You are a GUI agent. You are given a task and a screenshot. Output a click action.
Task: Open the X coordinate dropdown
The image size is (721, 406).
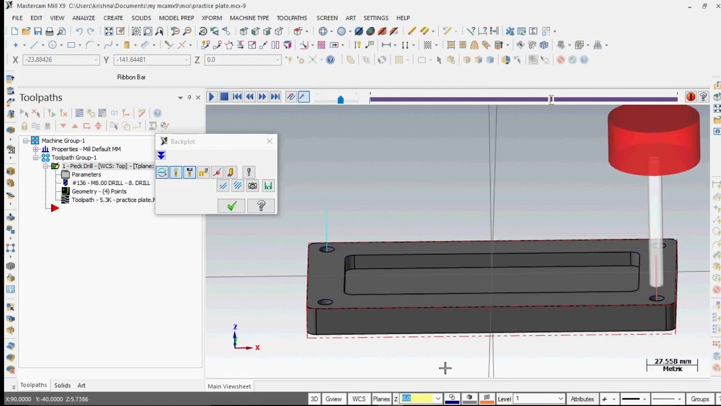point(96,60)
